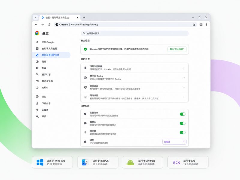This screenshot has width=240, height=180.
Task: Click the cookie icon for 第三方 Cookie
Action: pos(85,78)
